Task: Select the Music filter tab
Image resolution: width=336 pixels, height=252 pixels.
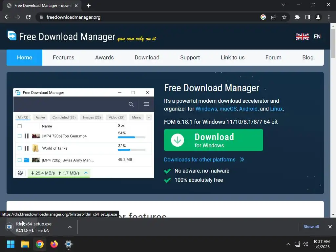Action: (136, 117)
